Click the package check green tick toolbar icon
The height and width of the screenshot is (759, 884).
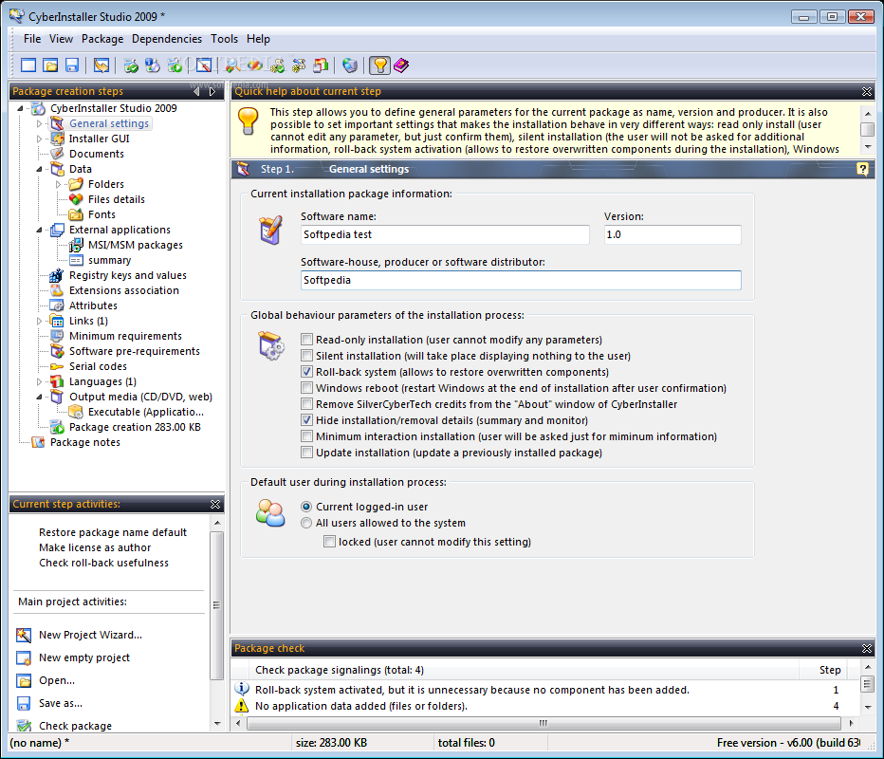pyautogui.click(x=131, y=65)
